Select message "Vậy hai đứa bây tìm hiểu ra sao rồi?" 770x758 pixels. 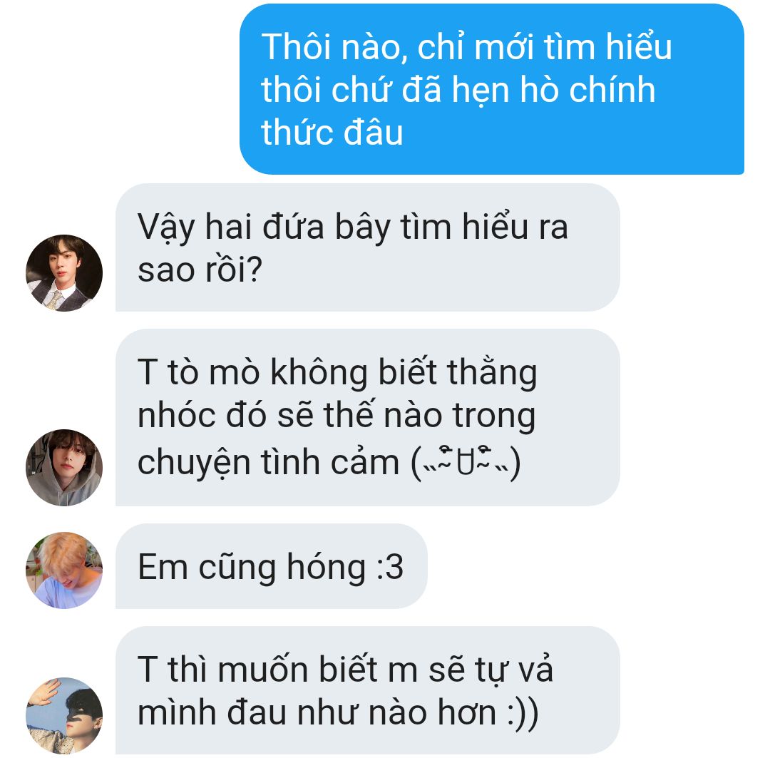(367, 247)
